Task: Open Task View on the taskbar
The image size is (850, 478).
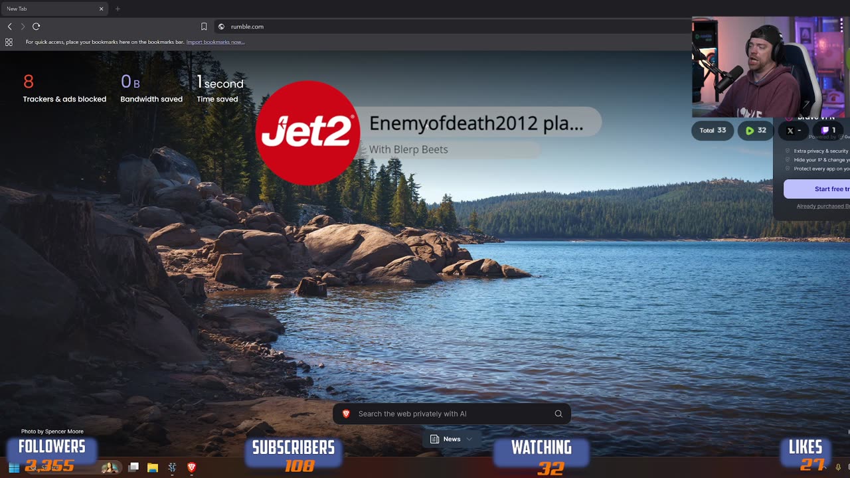Action: 133,467
